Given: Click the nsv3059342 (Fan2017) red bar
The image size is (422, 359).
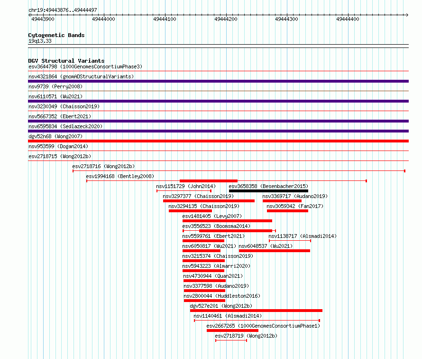Looking at the screenshot, I should tap(287, 211).
